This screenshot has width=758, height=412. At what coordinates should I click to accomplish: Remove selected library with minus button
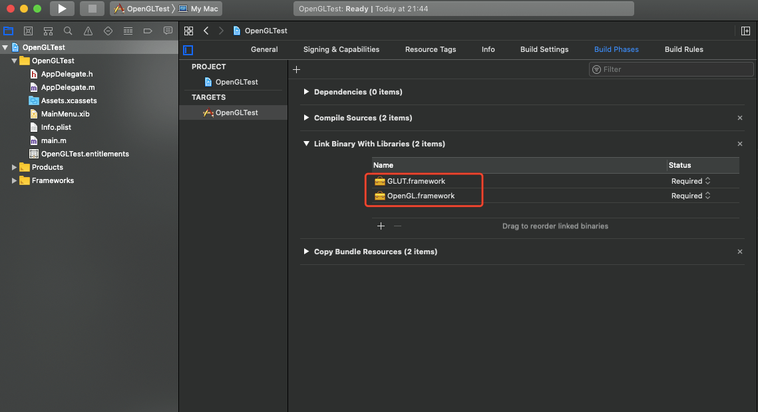397,226
